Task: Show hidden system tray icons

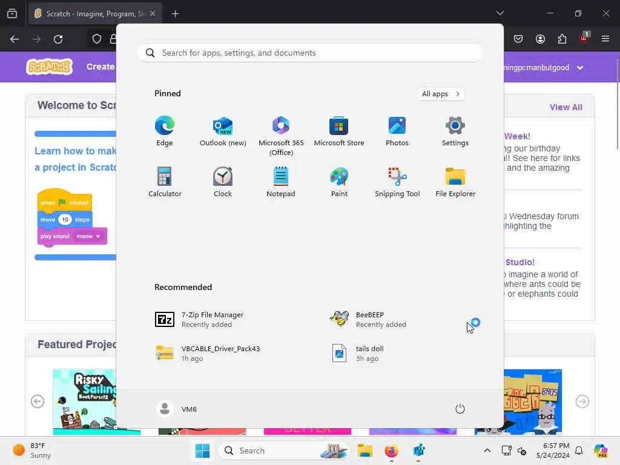Action: click(487, 450)
